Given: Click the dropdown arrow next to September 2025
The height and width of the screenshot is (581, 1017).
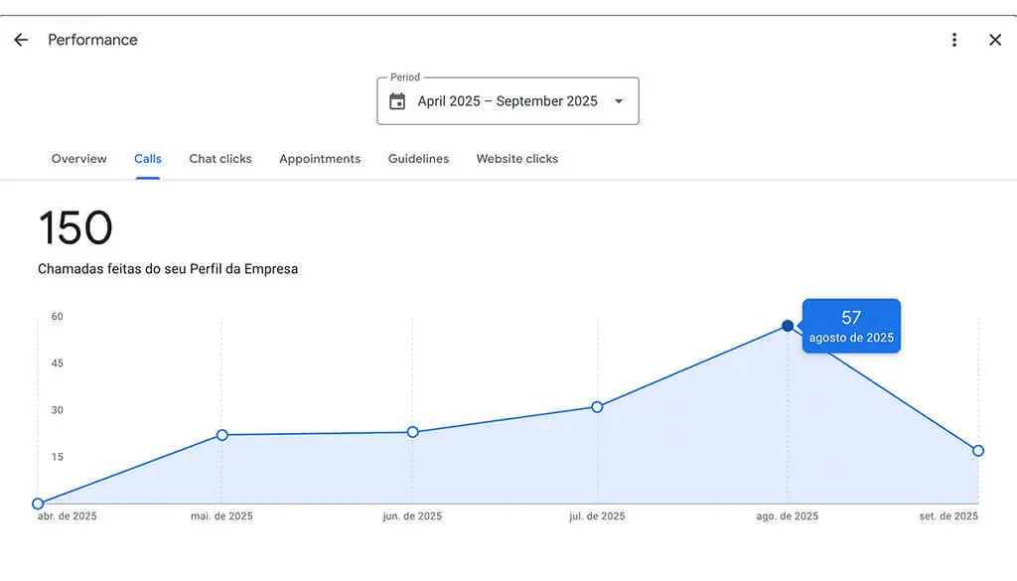Looking at the screenshot, I should point(619,100).
